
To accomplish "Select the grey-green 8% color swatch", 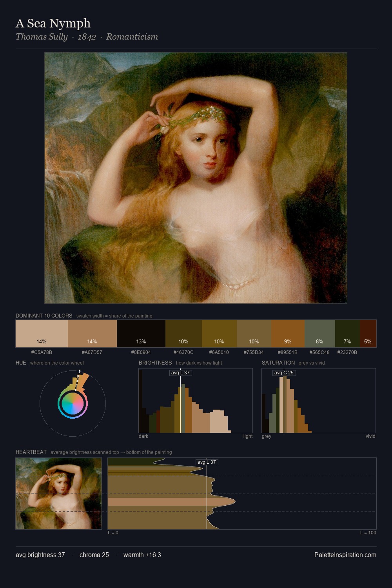I will (x=320, y=334).
